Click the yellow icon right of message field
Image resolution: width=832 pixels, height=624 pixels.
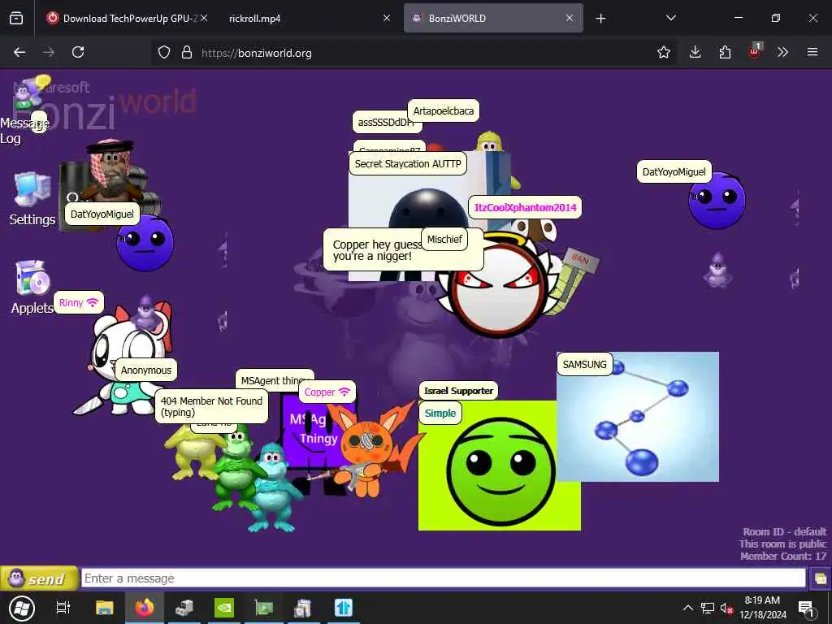coord(820,578)
